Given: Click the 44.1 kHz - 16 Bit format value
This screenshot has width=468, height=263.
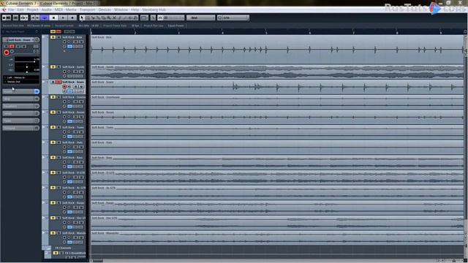Looking at the screenshot, I should coord(88,26).
